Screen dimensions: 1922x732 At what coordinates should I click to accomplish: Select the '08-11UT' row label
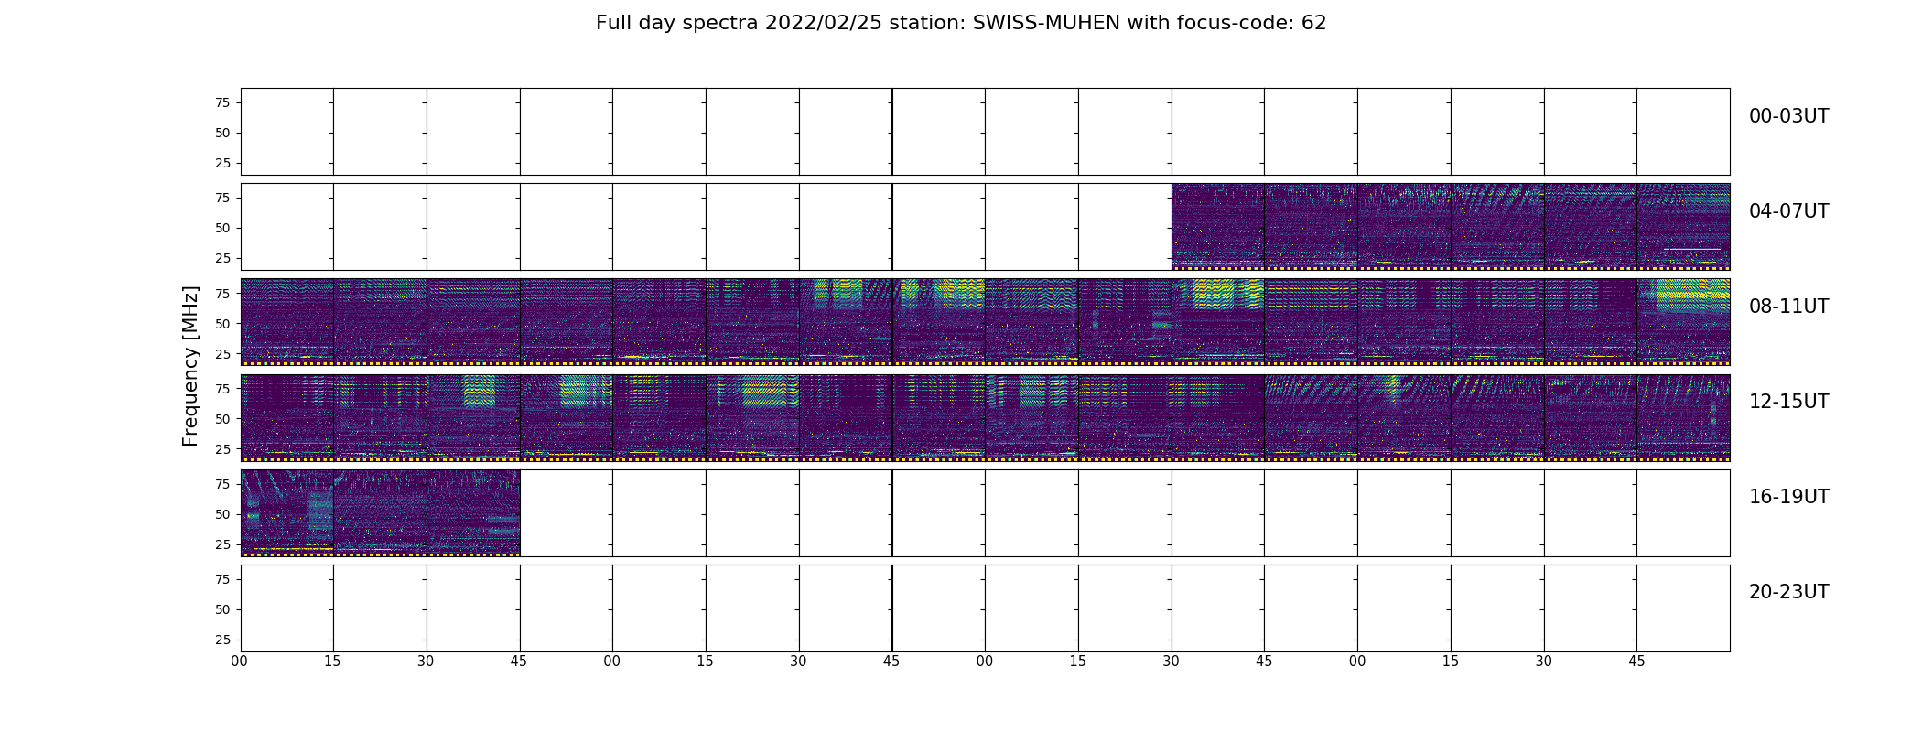click(x=1788, y=307)
